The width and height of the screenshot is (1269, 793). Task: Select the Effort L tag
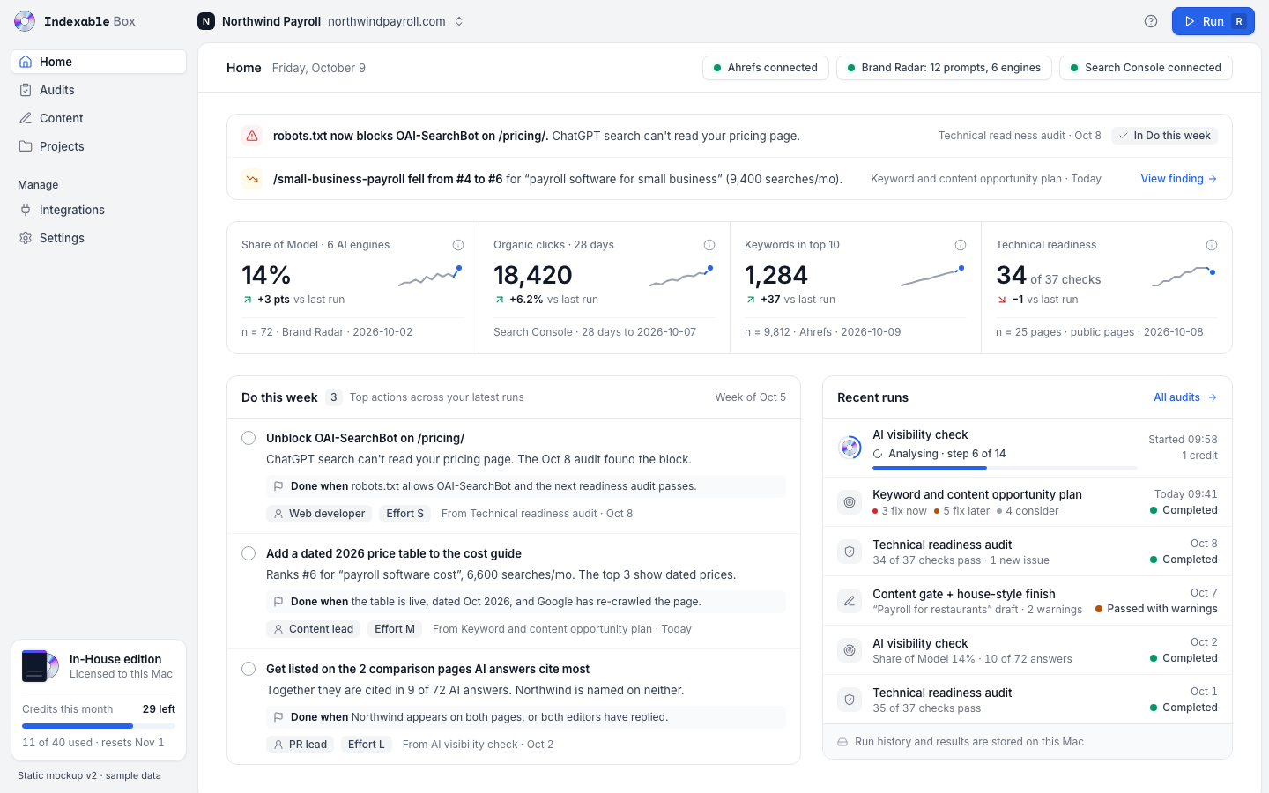point(366,745)
